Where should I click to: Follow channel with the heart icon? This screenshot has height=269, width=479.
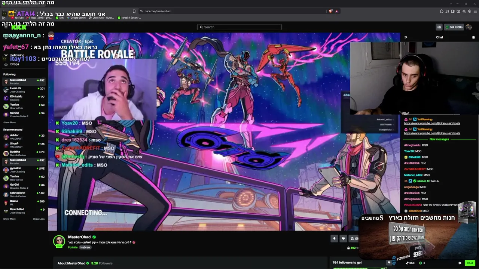[343, 238]
